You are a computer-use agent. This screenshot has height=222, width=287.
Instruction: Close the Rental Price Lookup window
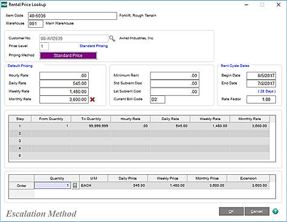[279, 5]
